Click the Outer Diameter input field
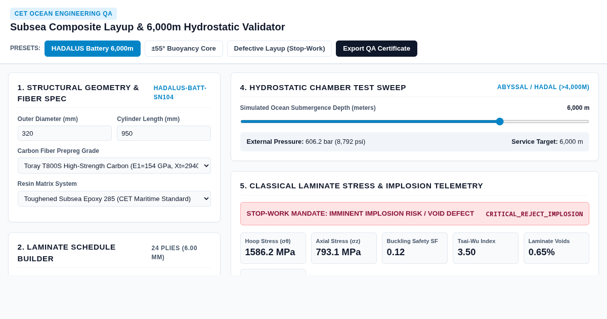The image size is (607, 319). (x=65, y=133)
